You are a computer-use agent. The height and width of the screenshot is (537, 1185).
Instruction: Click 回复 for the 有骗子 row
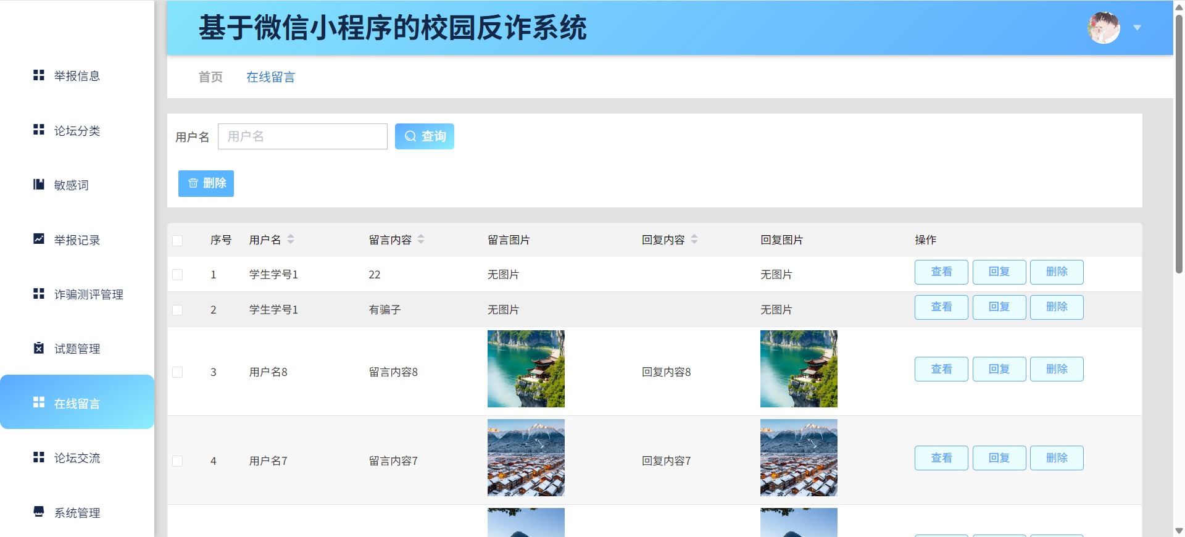pos(999,307)
